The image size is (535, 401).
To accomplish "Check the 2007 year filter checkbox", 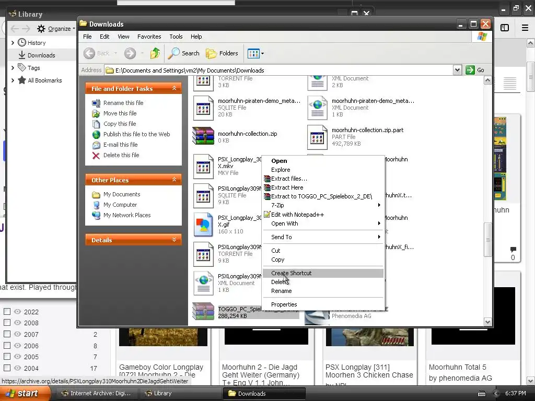I will pos(7,334).
